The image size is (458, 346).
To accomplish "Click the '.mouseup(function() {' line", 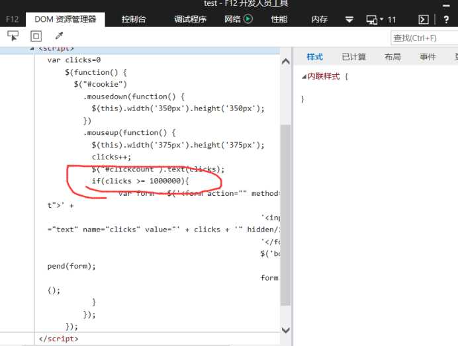I will [x=130, y=132].
